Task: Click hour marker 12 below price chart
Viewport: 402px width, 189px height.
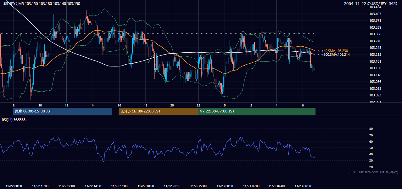Action: (66, 105)
